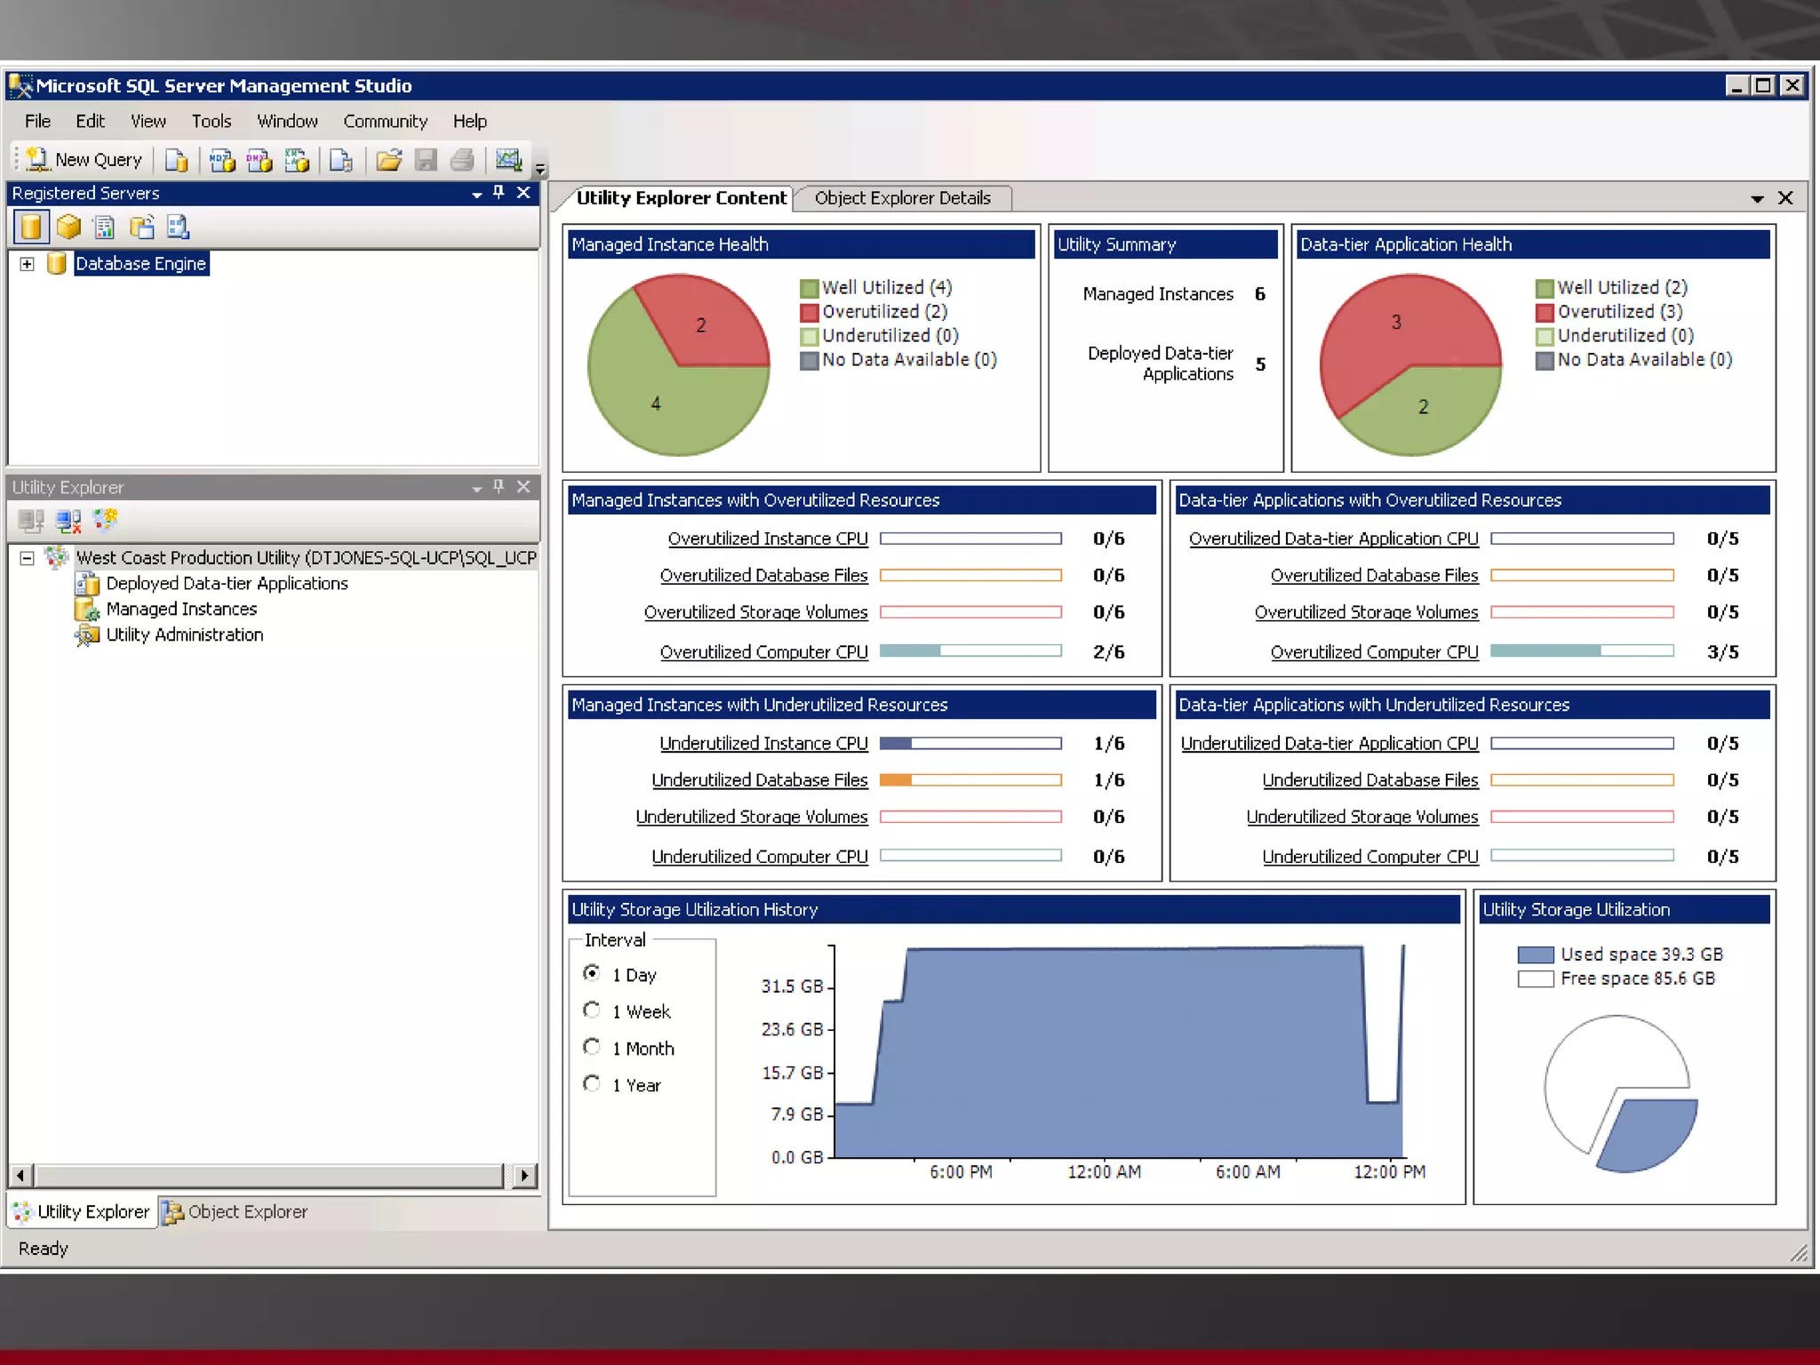1820x1365 pixels.
Task: Open the Overutilized Computer CPU link for managed instances
Action: [x=763, y=652]
